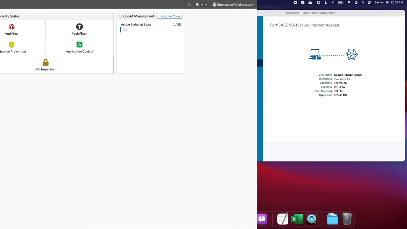Image resolution: width=407 pixels, height=229 pixels.
Task: Click the Endpoint Management panel title
Action: [137, 16]
